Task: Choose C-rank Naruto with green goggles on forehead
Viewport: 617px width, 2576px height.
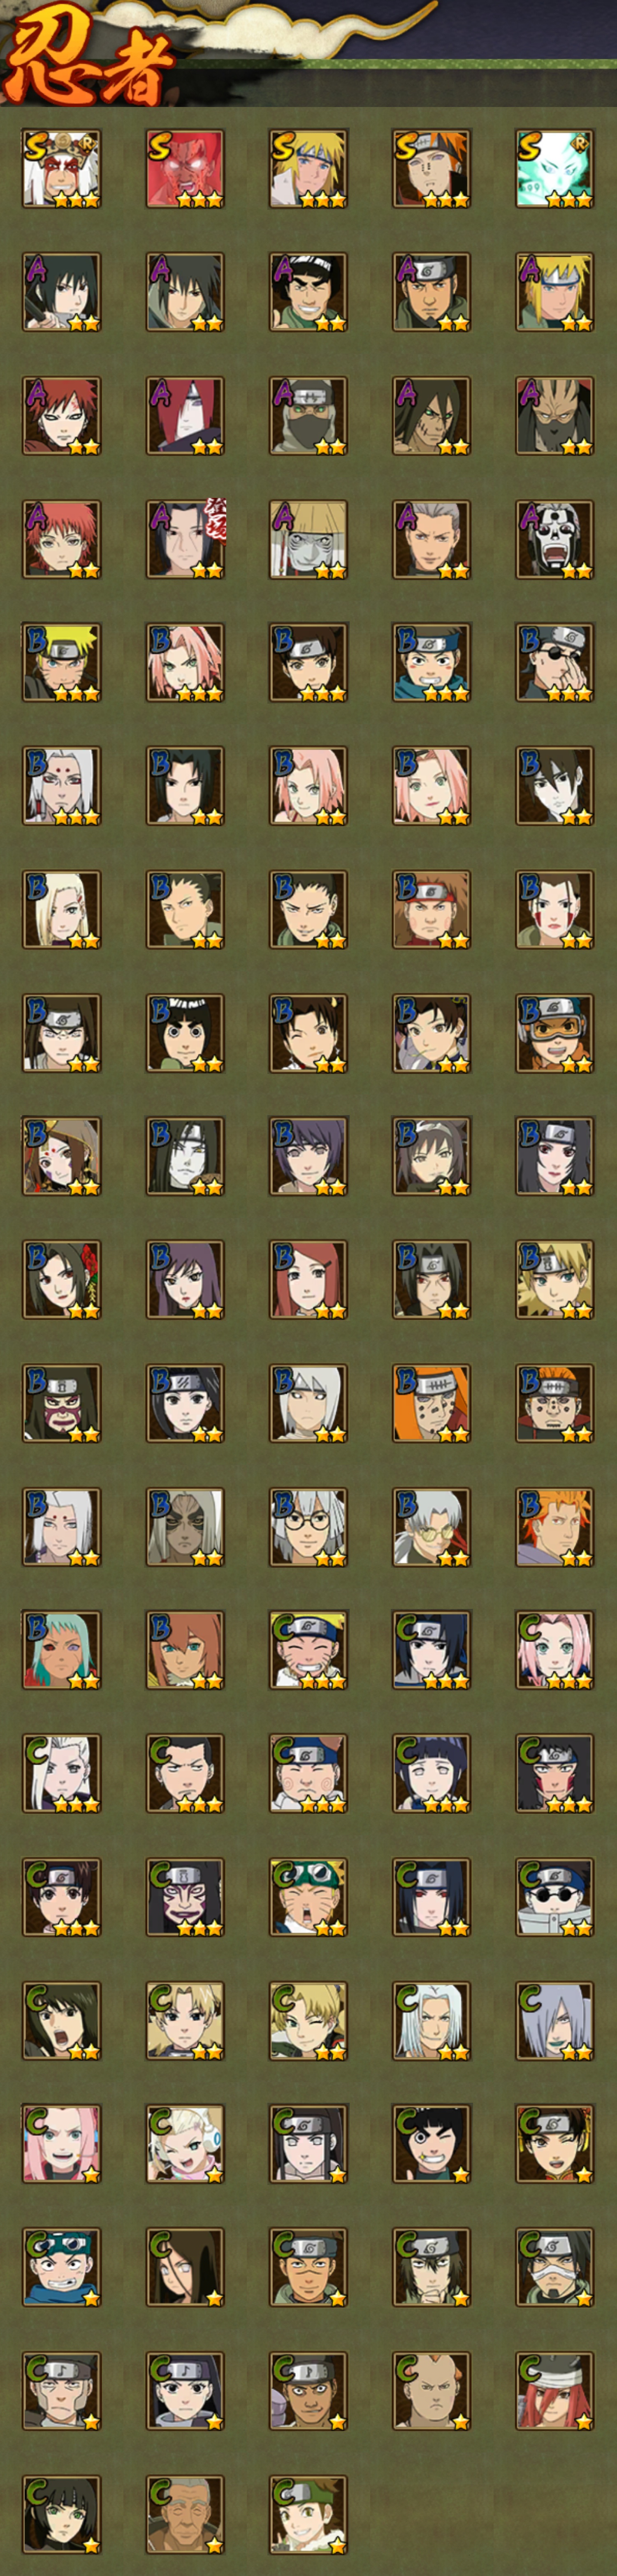Action: pyautogui.click(x=308, y=1898)
